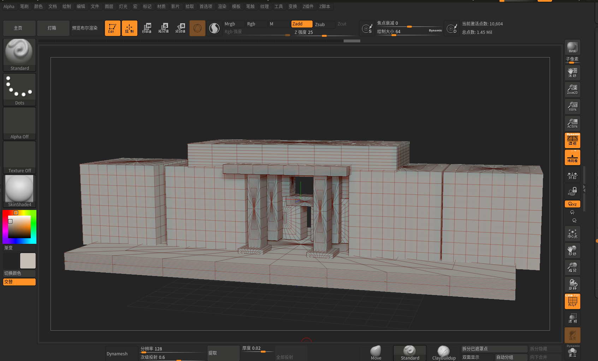Viewport: 598px width, 361px height.
Task: Toggle PolyF wireframe display
Action: [x=572, y=301]
